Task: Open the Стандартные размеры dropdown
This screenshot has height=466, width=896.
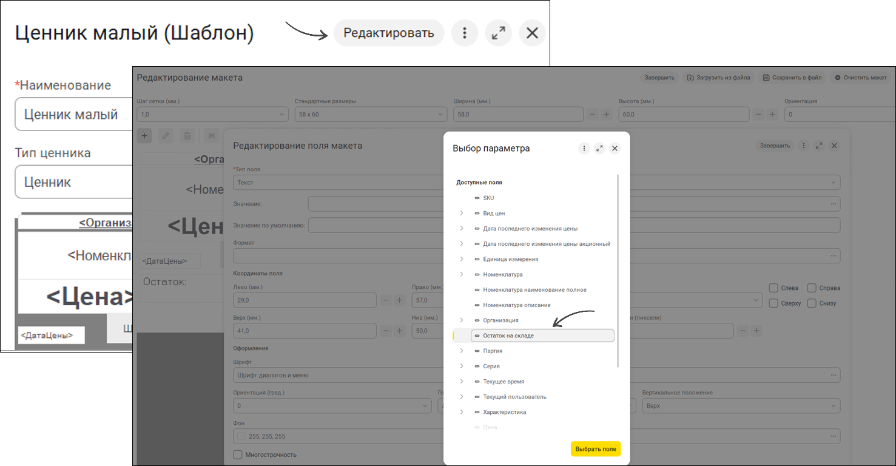Action: [371, 114]
